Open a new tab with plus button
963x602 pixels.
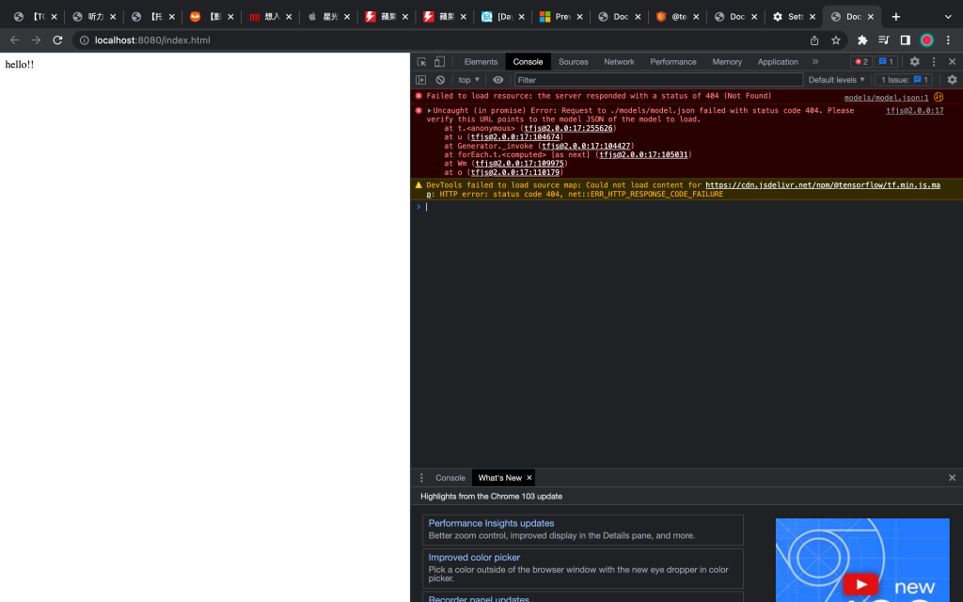(x=896, y=17)
